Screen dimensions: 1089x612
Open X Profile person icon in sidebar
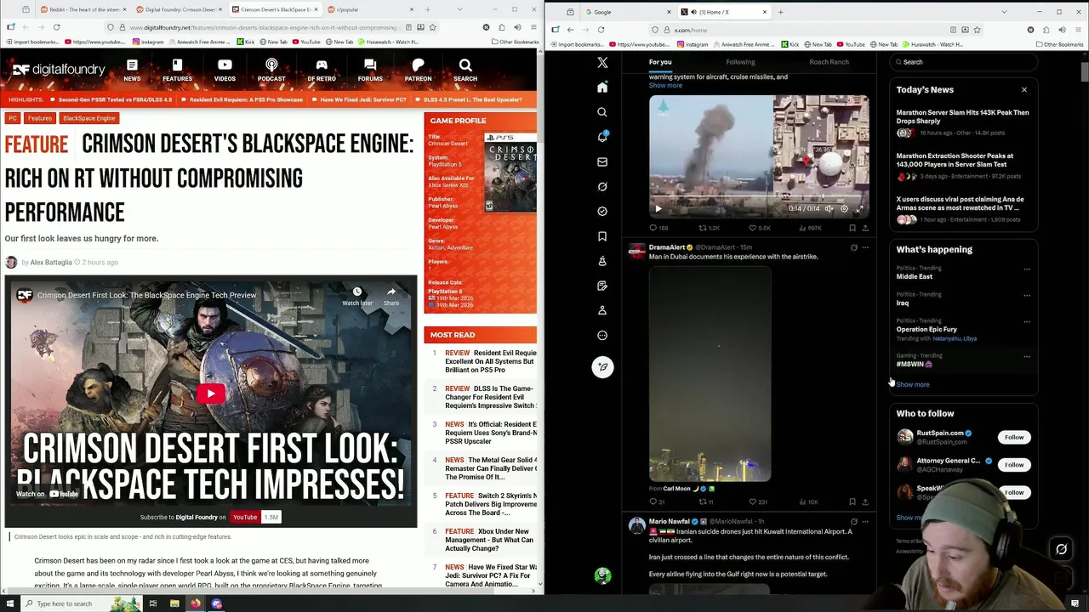(x=602, y=310)
